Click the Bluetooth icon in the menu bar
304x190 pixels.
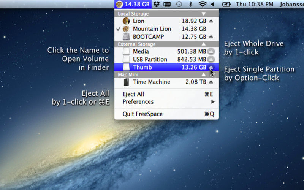[191, 4]
